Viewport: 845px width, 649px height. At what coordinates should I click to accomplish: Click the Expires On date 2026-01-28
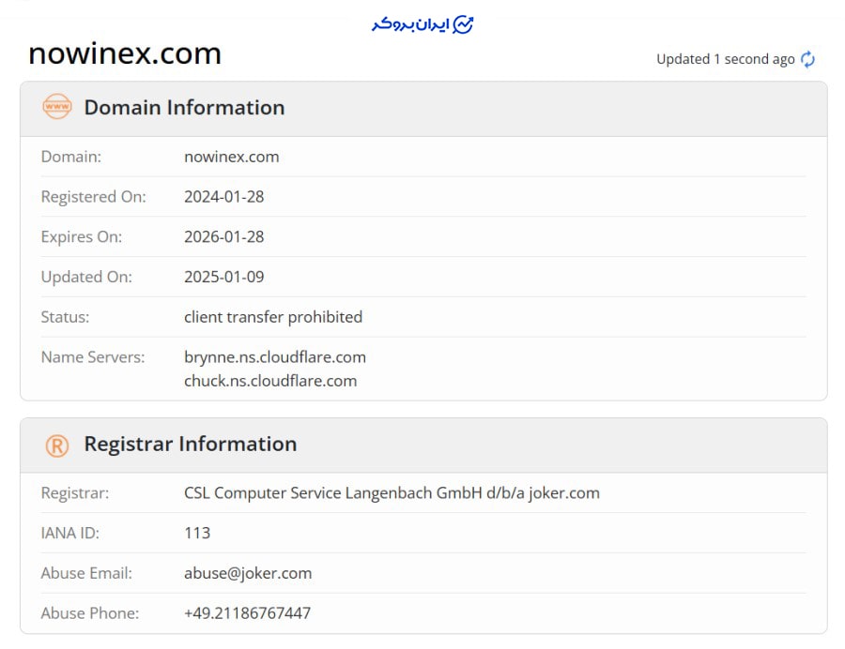[224, 236]
